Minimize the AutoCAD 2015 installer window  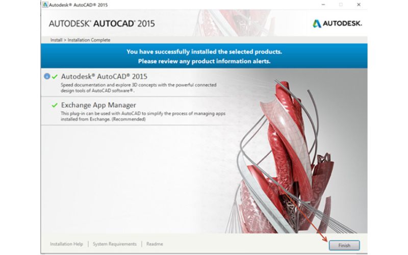[323, 5]
